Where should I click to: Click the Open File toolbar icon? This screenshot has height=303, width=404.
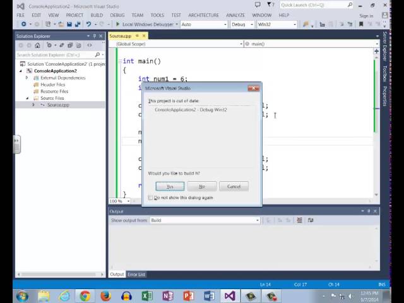(x=61, y=24)
